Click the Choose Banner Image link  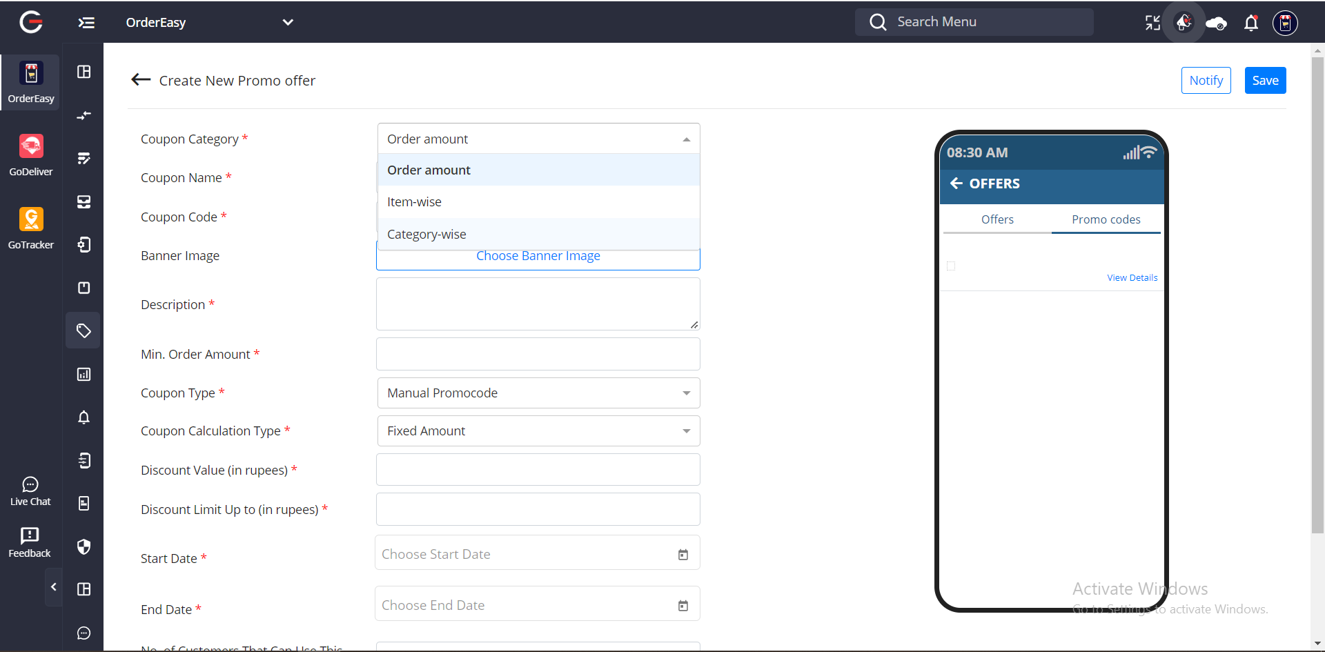[538, 256]
